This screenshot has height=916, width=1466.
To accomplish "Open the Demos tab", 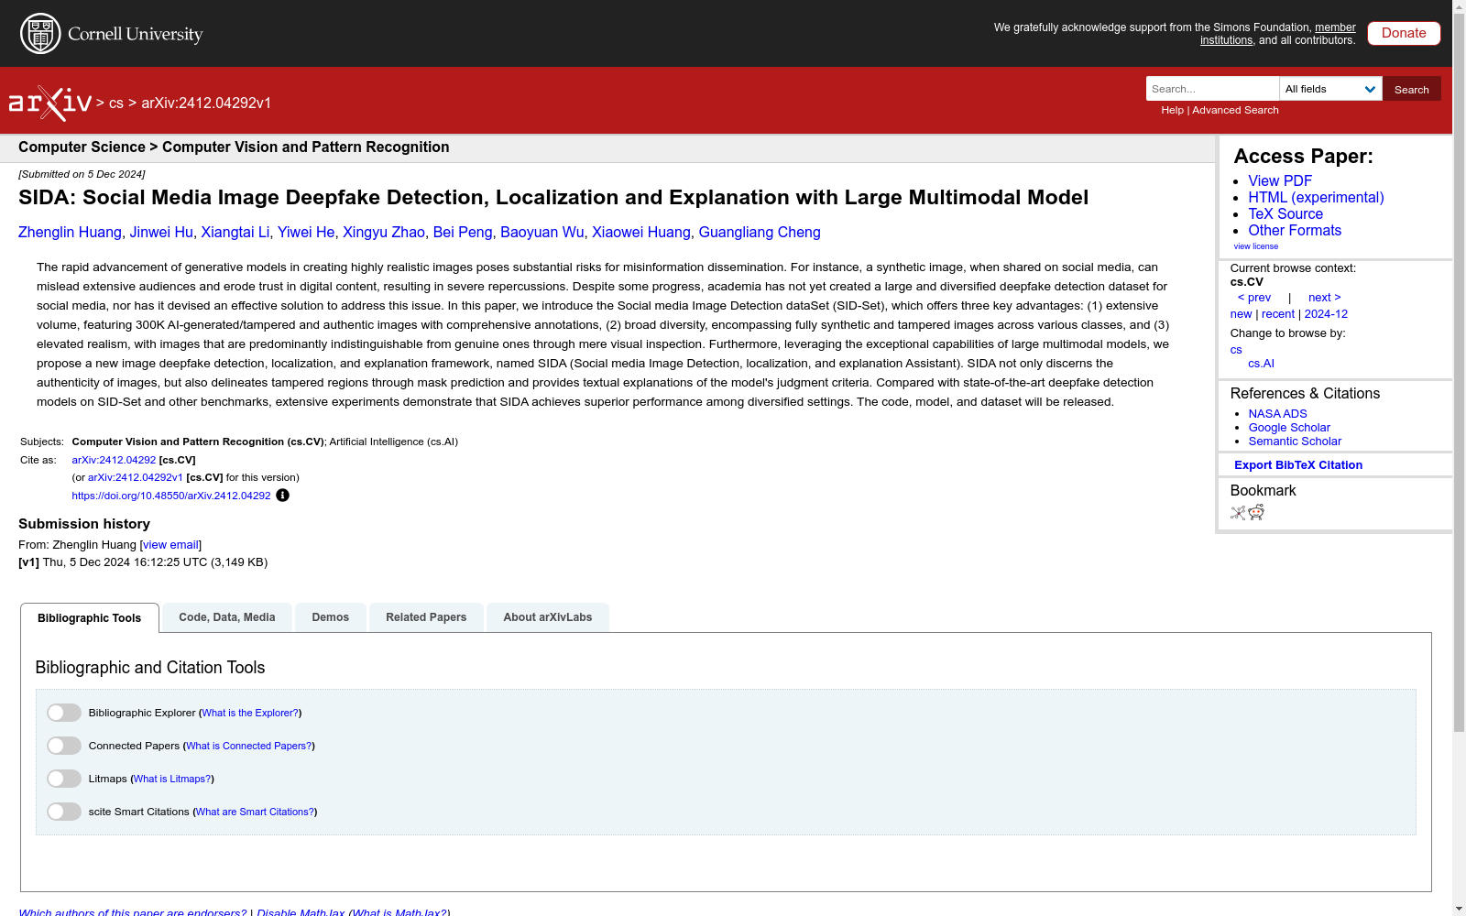I will coord(331,617).
